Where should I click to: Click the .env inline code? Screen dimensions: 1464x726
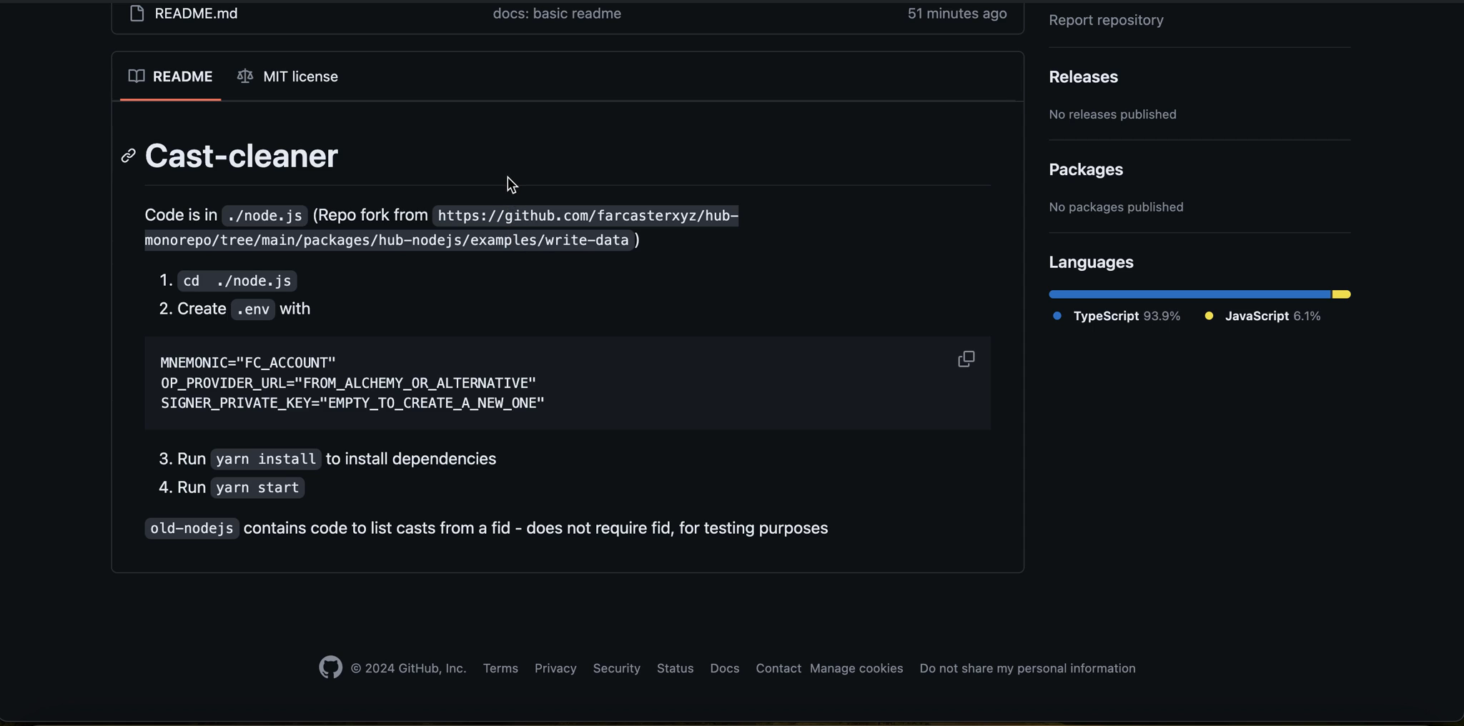pyautogui.click(x=253, y=309)
